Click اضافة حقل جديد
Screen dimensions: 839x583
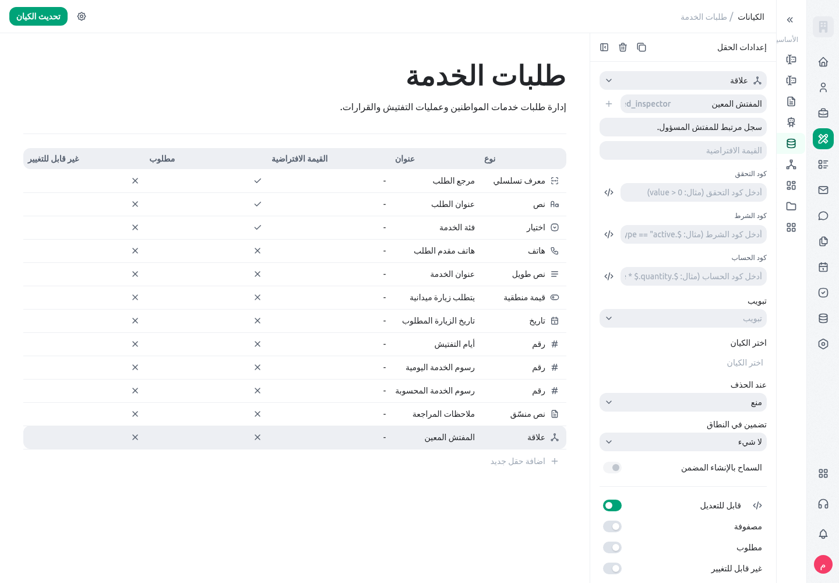[x=524, y=461]
